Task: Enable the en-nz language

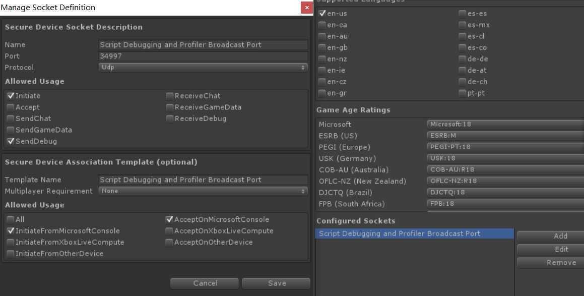Action: pyautogui.click(x=322, y=59)
